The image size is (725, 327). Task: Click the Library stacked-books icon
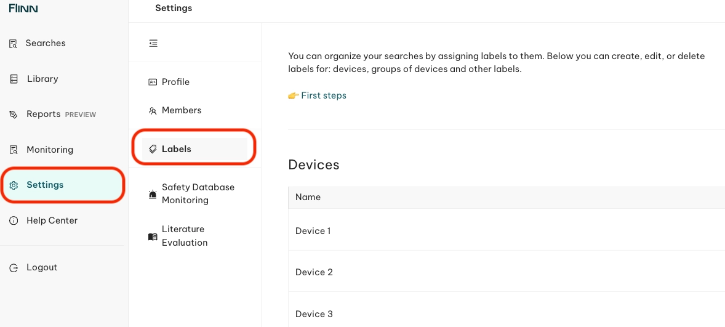14,79
